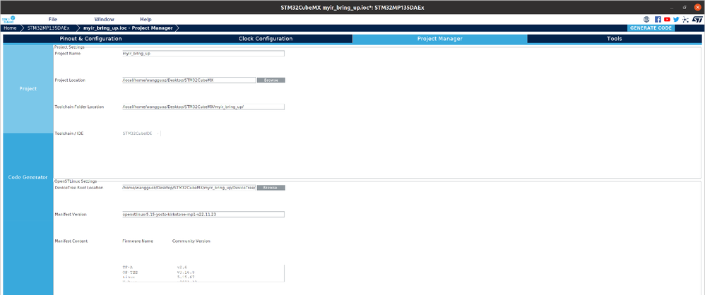
Task: Click the Toolchain Folder Location label
Action: (x=79, y=107)
